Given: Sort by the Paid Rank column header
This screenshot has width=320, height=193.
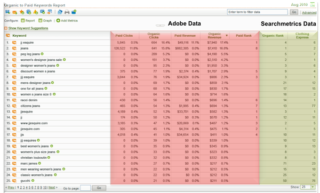Looking at the screenshot, I should 244,36.
